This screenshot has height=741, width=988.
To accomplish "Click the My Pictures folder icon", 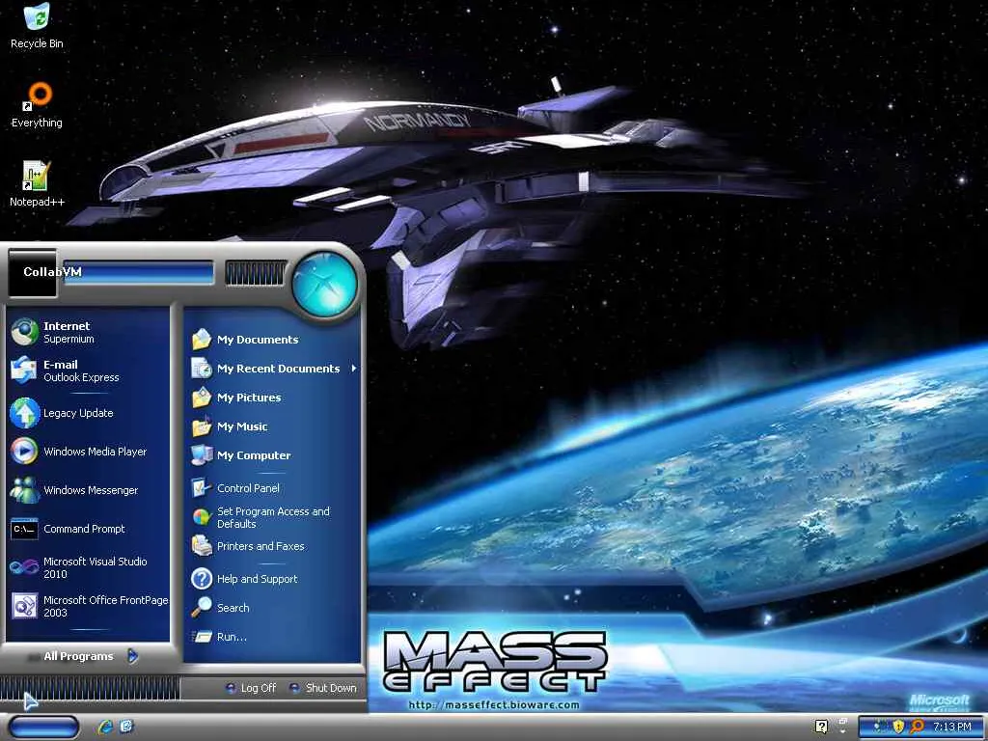I will (202, 398).
